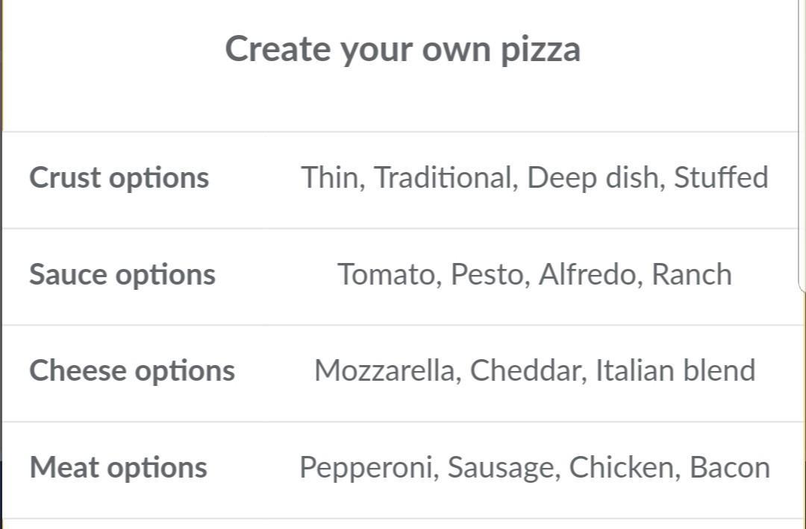Click 'Stuffed' in the crust list
This screenshot has height=529, width=806.
(721, 177)
